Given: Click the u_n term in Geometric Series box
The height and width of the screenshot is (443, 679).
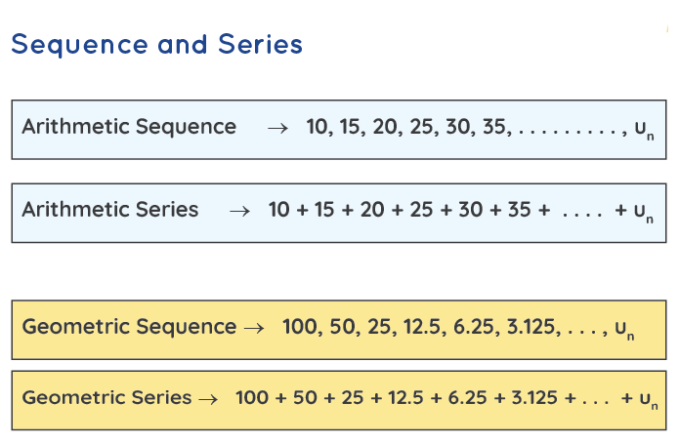Looking at the screenshot, I should [647, 400].
